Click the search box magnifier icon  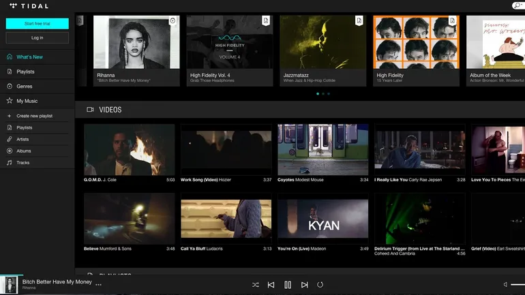[x=518, y=5]
